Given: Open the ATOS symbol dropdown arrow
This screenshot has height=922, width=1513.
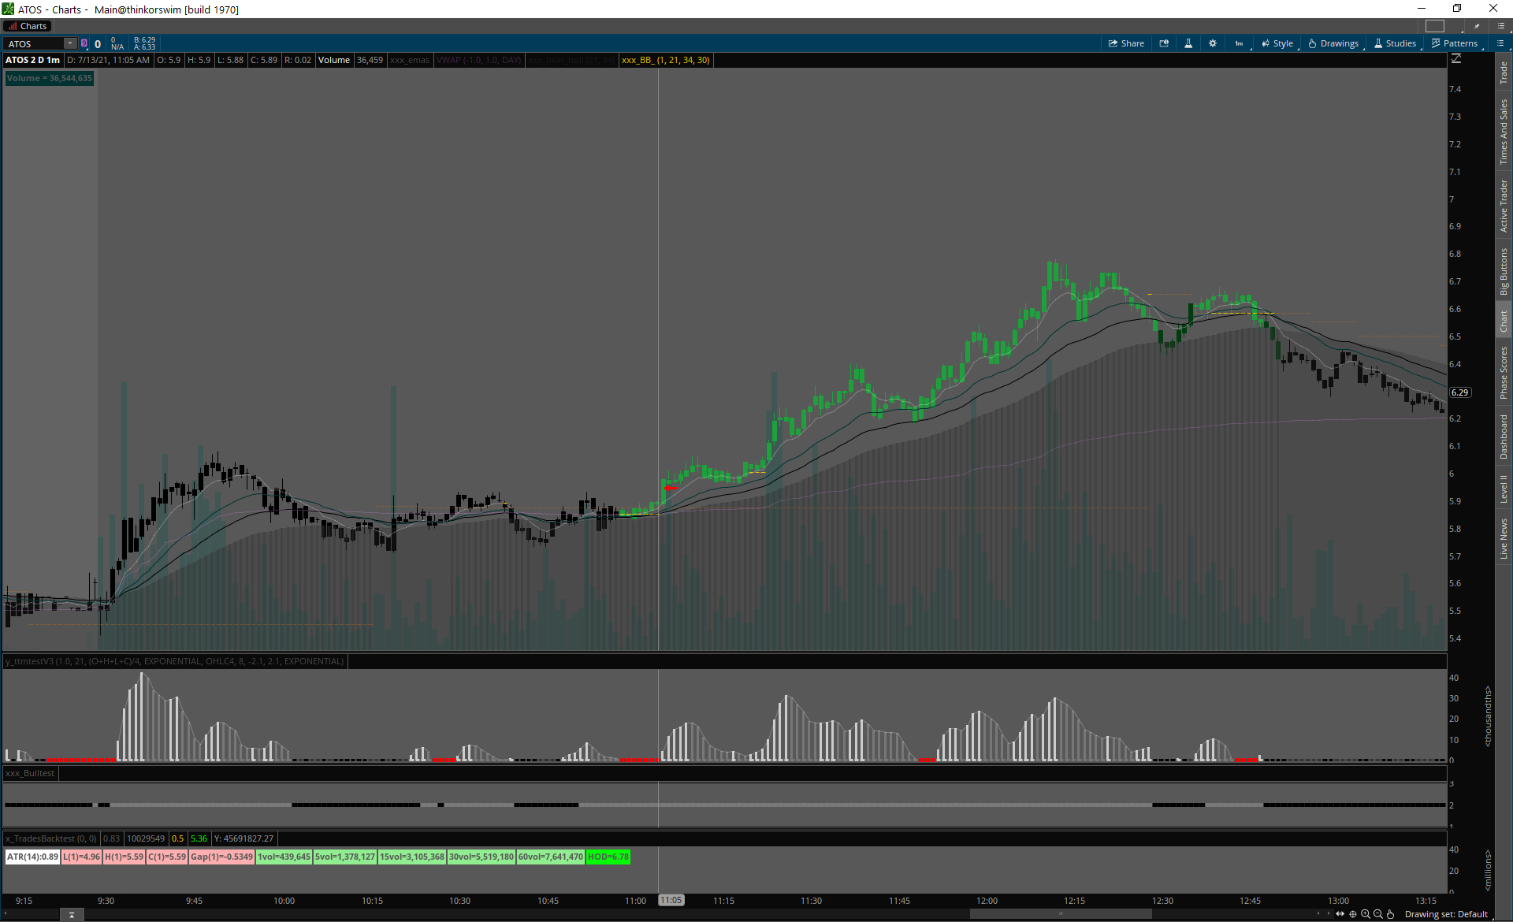Looking at the screenshot, I should (x=70, y=43).
